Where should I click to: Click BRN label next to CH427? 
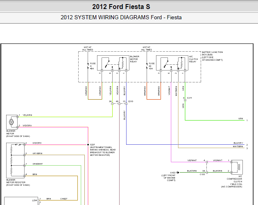49,199
